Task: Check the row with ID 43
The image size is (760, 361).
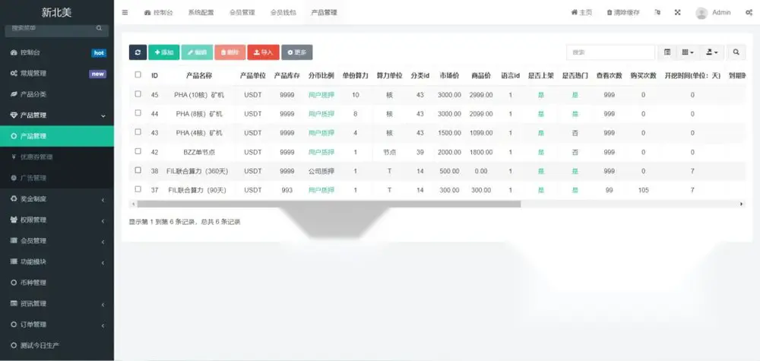Action: click(138, 131)
